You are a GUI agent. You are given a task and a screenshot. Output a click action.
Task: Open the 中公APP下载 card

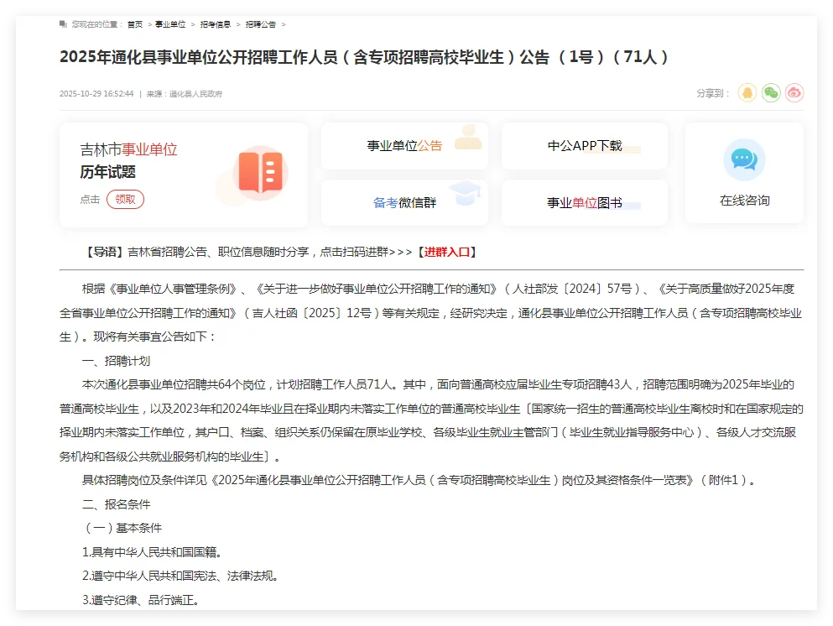584,145
